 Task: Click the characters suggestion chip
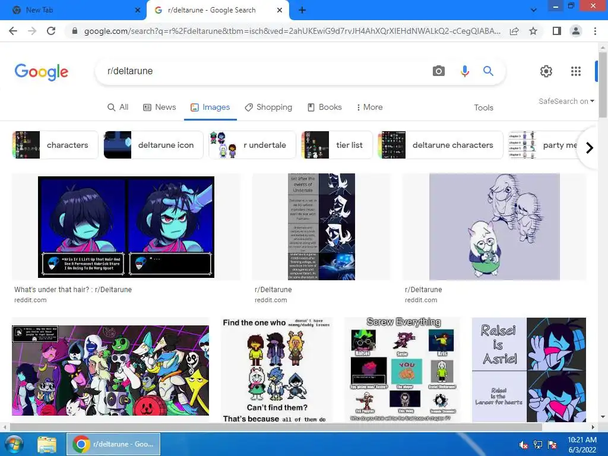[55, 145]
